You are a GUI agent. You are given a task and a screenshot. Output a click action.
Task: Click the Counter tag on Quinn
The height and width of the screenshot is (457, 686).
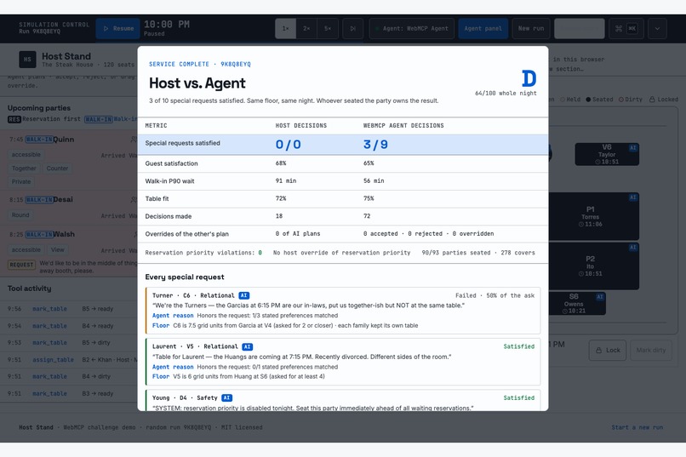[x=57, y=169]
